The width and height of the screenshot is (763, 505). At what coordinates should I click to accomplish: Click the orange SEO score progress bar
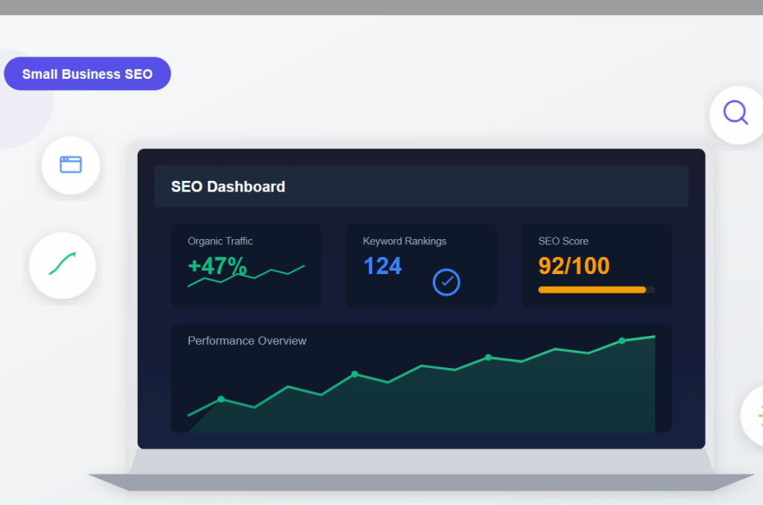point(597,290)
